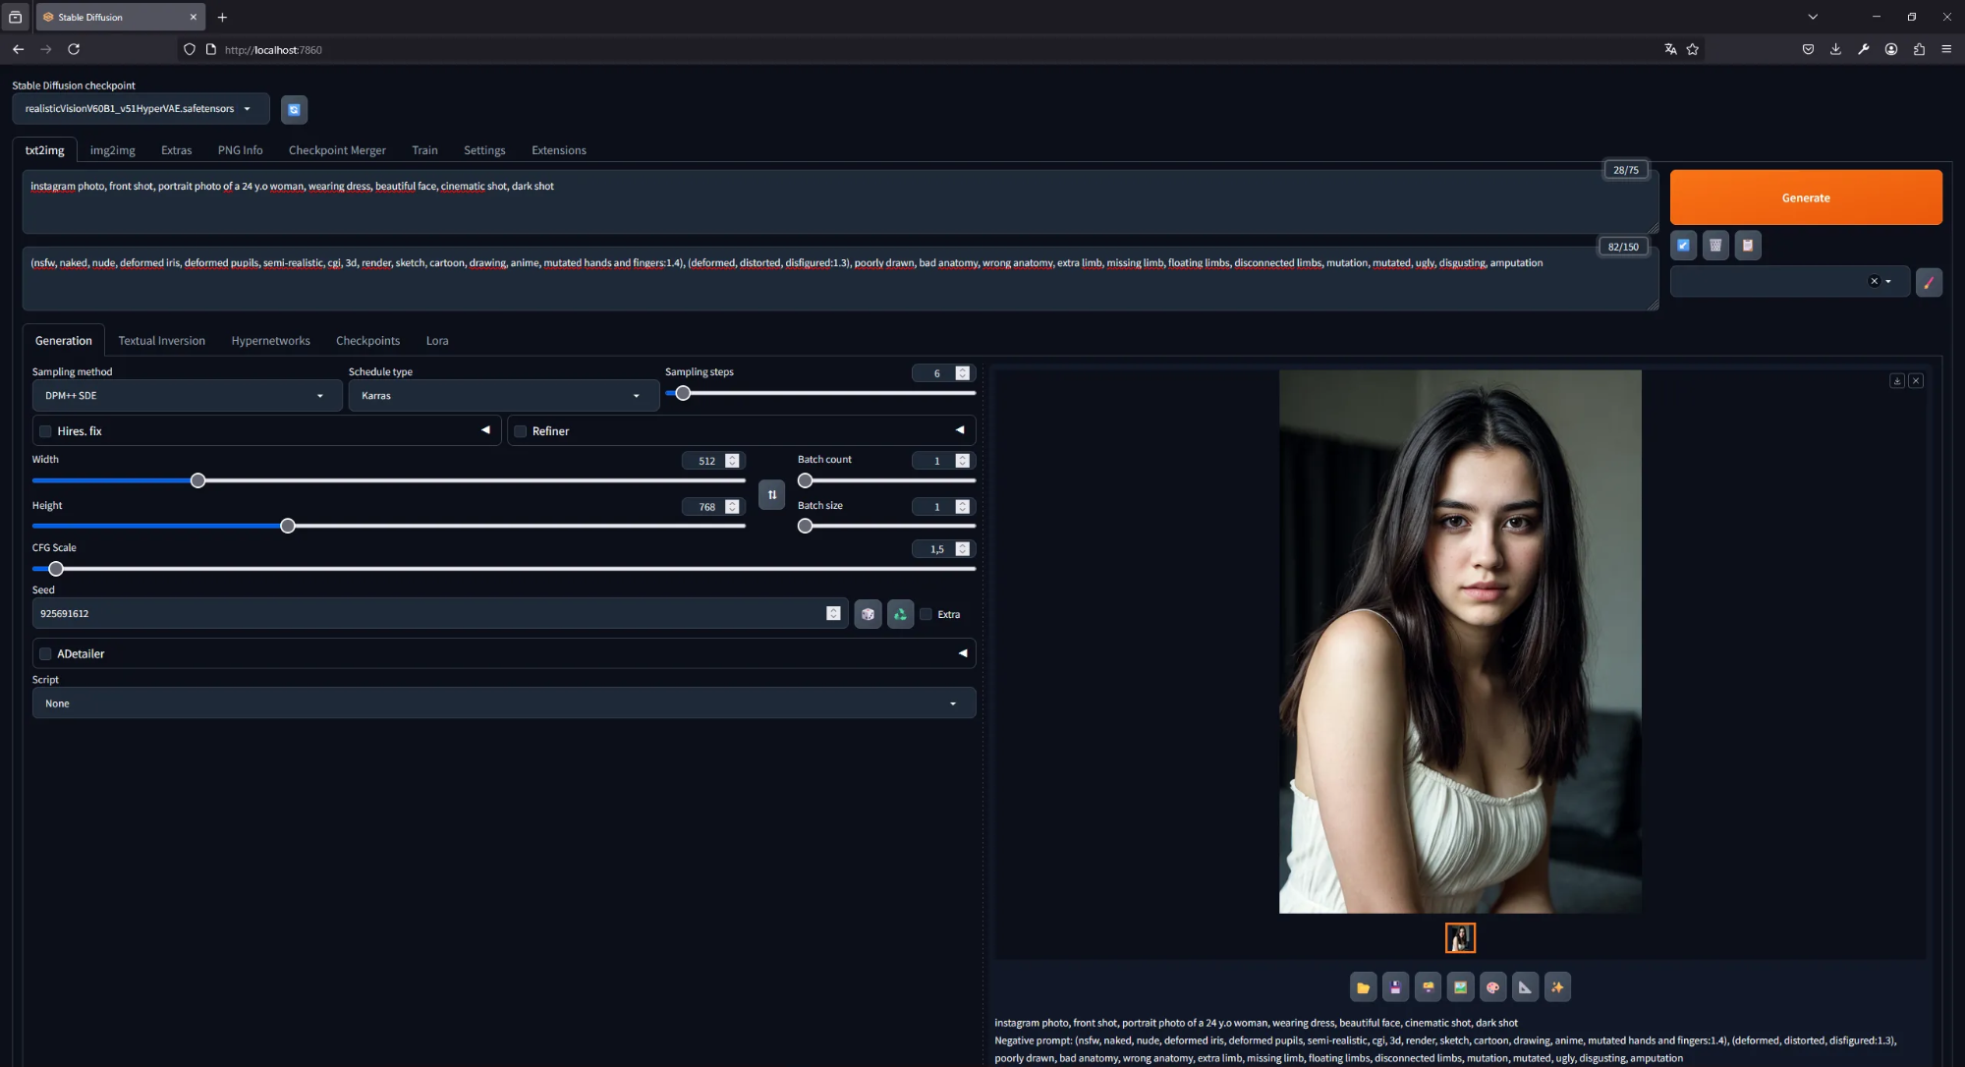Download the preview image with small arrow icon
This screenshot has width=1965, height=1067.
pos(1897,380)
